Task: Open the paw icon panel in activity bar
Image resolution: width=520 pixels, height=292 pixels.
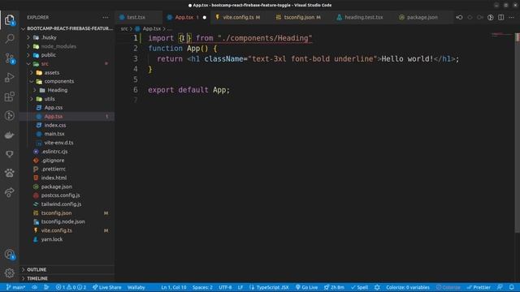Action: [x=10, y=173]
